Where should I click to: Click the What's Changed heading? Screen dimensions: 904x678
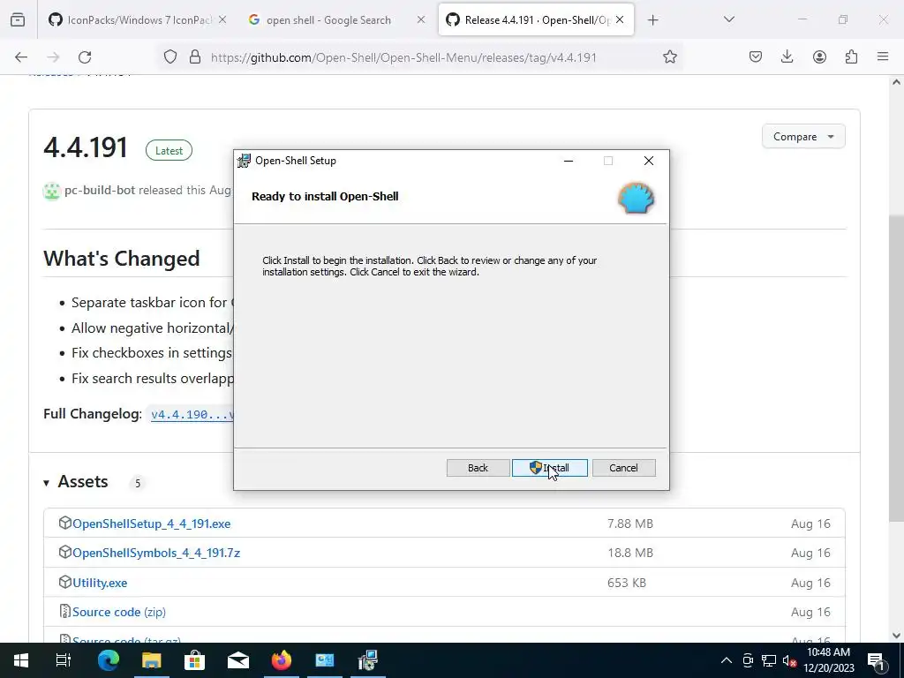[x=122, y=259]
